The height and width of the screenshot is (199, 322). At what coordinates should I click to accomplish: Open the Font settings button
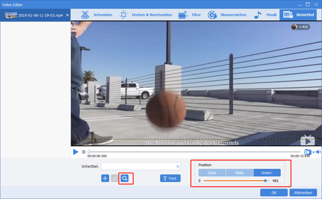(x=170, y=178)
